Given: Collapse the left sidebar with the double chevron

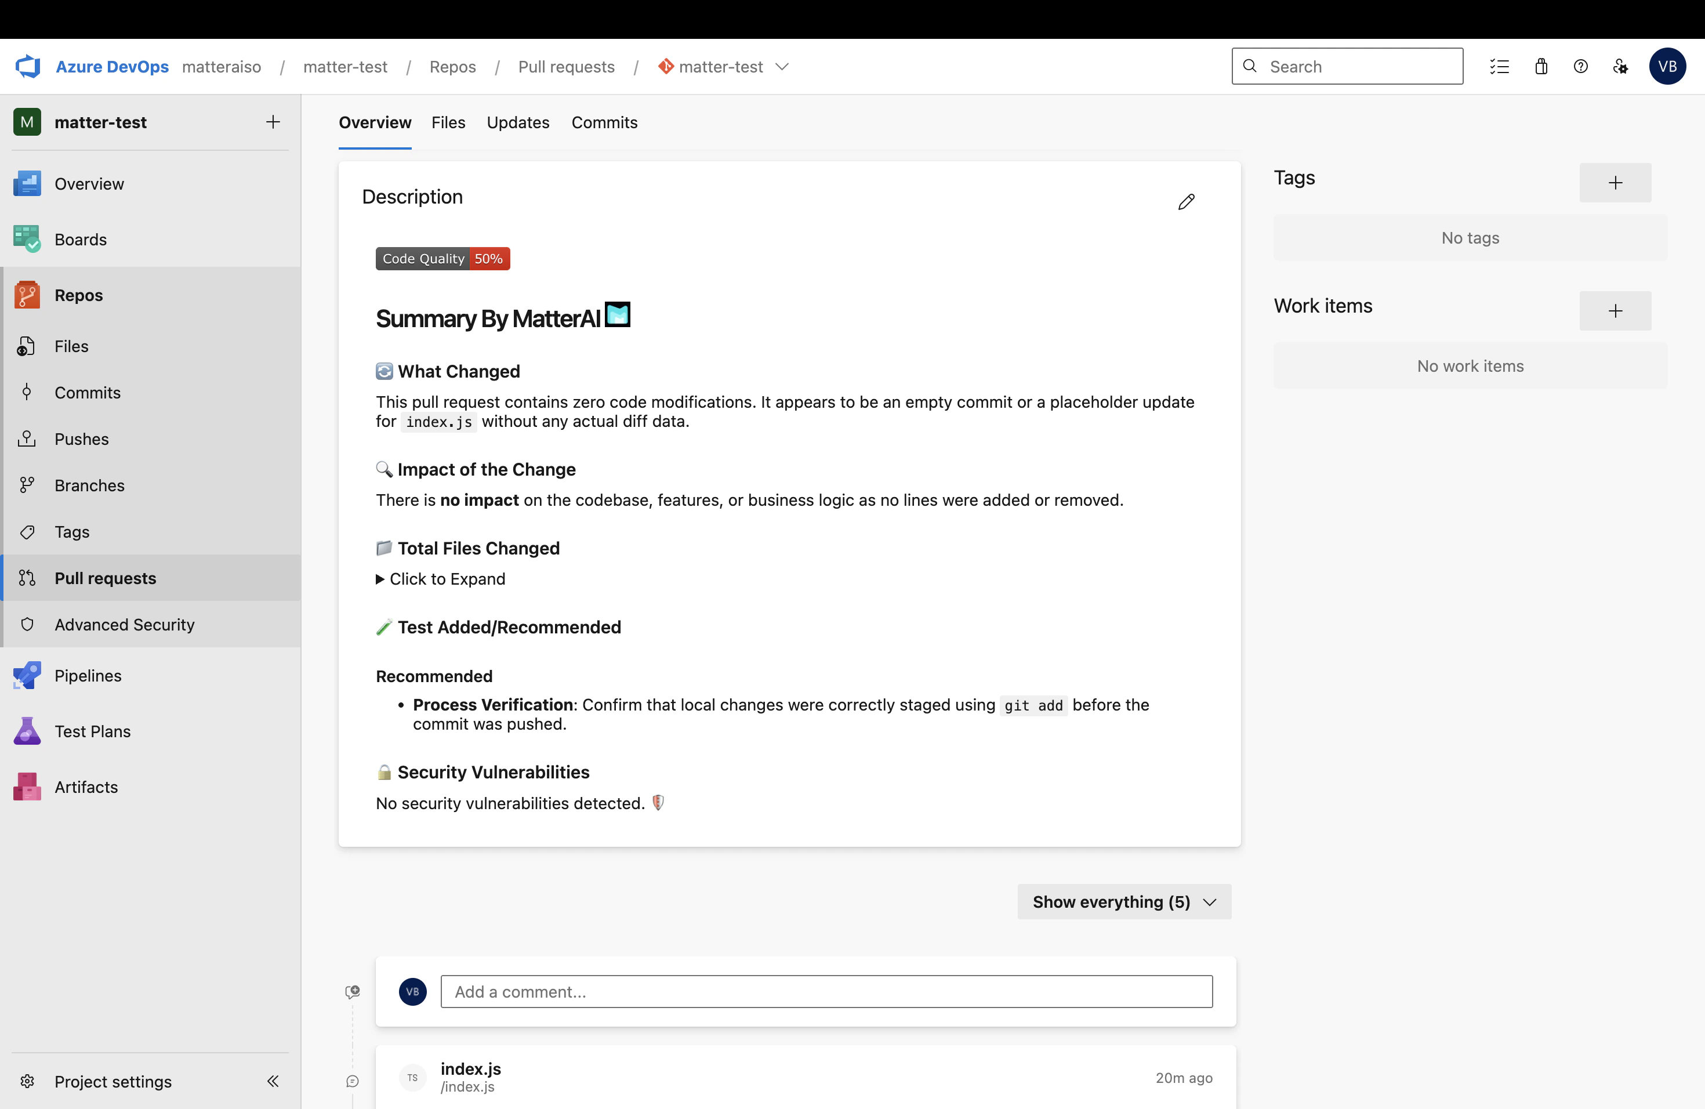Looking at the screenshot, I should (272, 1082).
